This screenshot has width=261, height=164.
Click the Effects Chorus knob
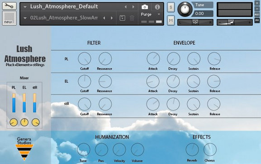(x=210, y=150)
